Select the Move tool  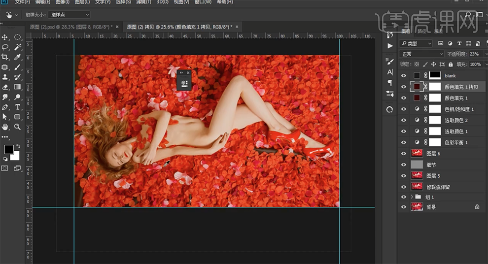click(x=5, y=37)
